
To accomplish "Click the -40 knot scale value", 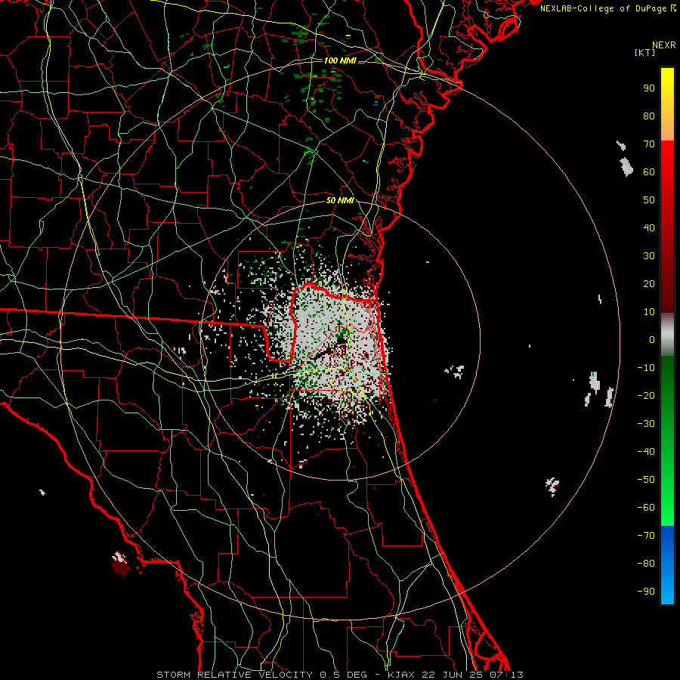I will [x=646, y=452].
